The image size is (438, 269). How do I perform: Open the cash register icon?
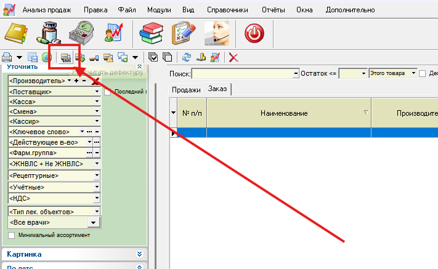click(81, 33)
